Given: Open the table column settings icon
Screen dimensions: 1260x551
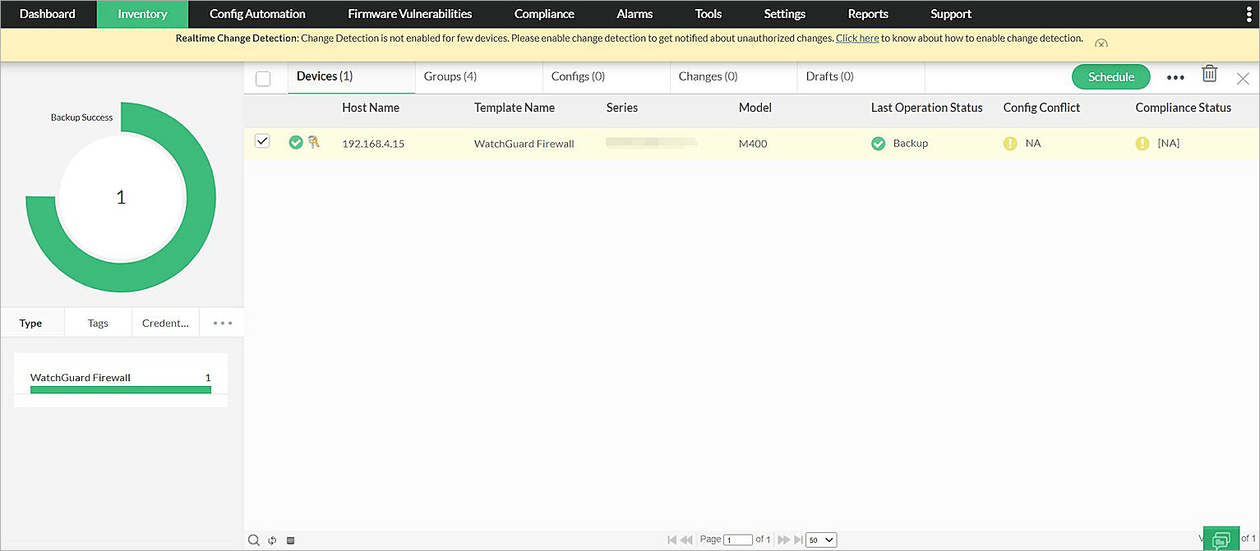Looking at the screenshot, I should [x=290, y=540].
